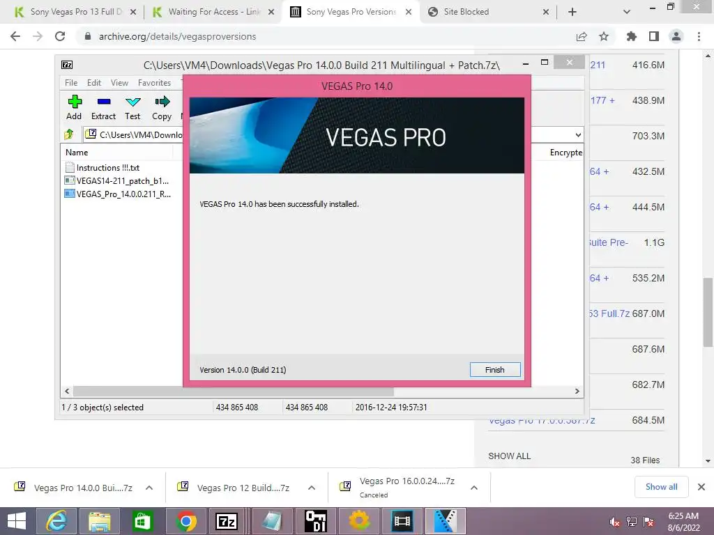
Task: Open options for canceled Vegas Pro 16 download
Action: click(474, 488)
